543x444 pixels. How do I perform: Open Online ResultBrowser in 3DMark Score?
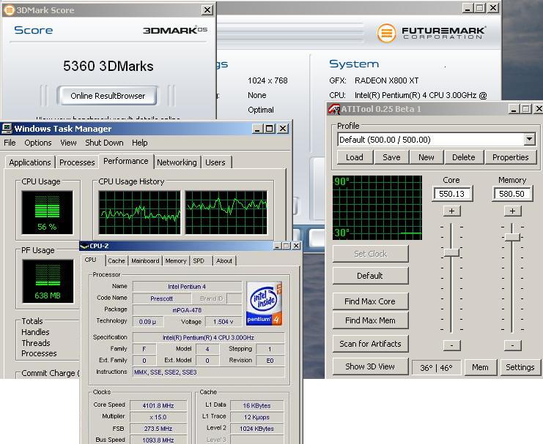point(107,95)
